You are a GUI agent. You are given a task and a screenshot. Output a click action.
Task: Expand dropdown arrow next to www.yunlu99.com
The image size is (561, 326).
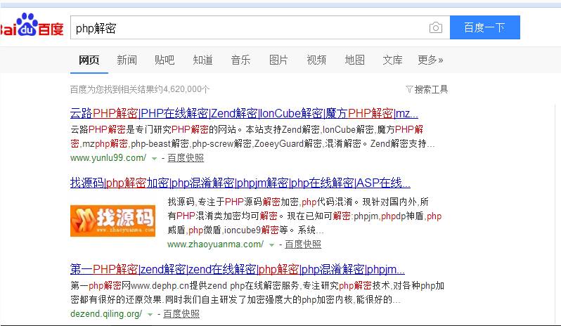point(154,158)
